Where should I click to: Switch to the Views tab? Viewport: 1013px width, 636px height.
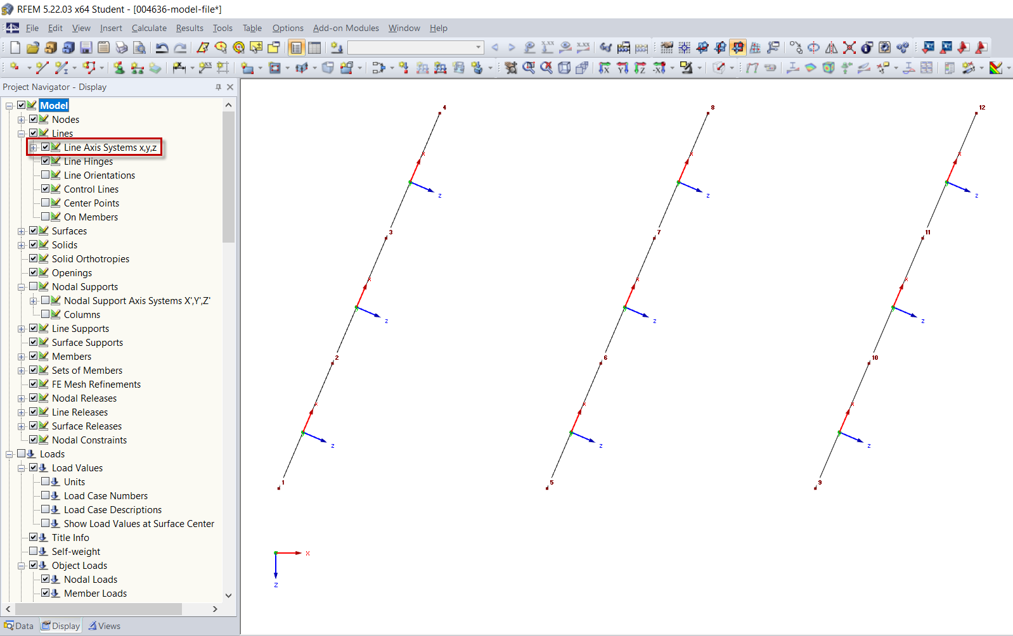105,626
